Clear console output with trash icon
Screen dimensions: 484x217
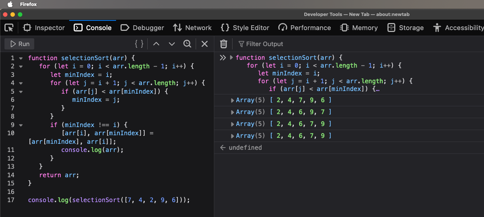pos(224,44)
